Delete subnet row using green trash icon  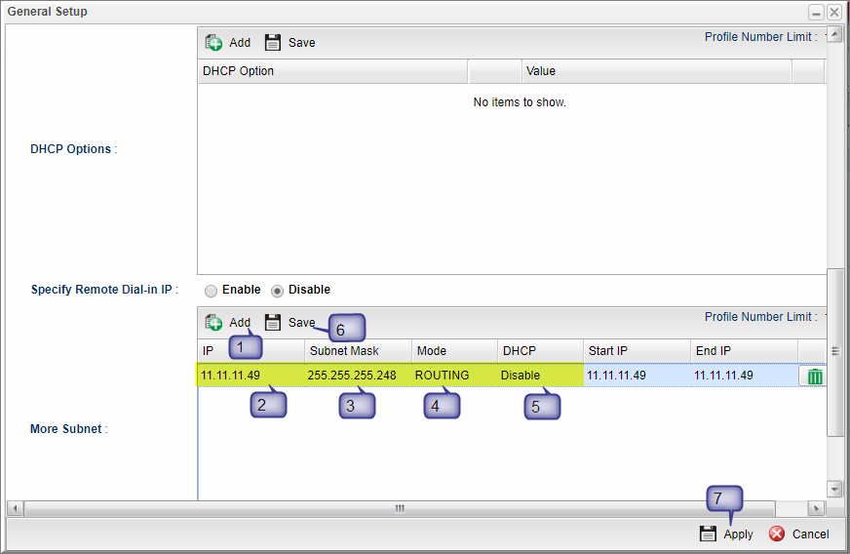tap(815, 376)
